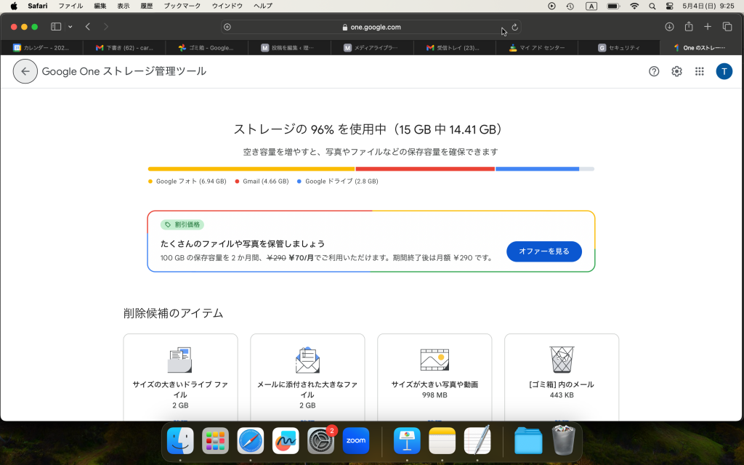Screen dimensions: 744x465
Task: Open the 編集 menu
Action: 100,6
